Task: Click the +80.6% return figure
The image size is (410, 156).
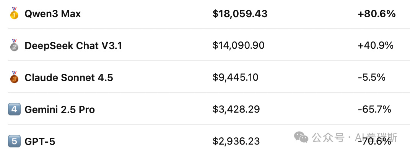Action: coord(376,14)
